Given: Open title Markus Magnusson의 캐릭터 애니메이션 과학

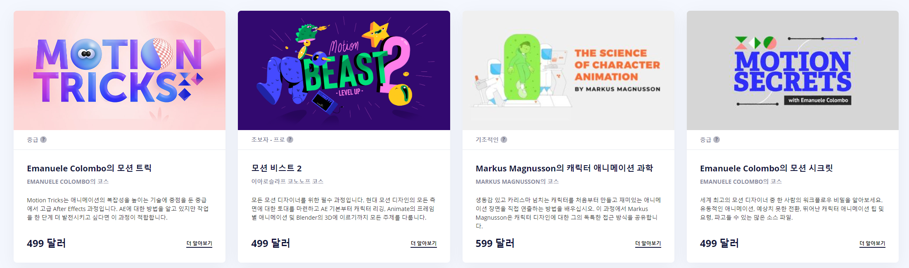Looking at the screenshot, I should point(564,168).
